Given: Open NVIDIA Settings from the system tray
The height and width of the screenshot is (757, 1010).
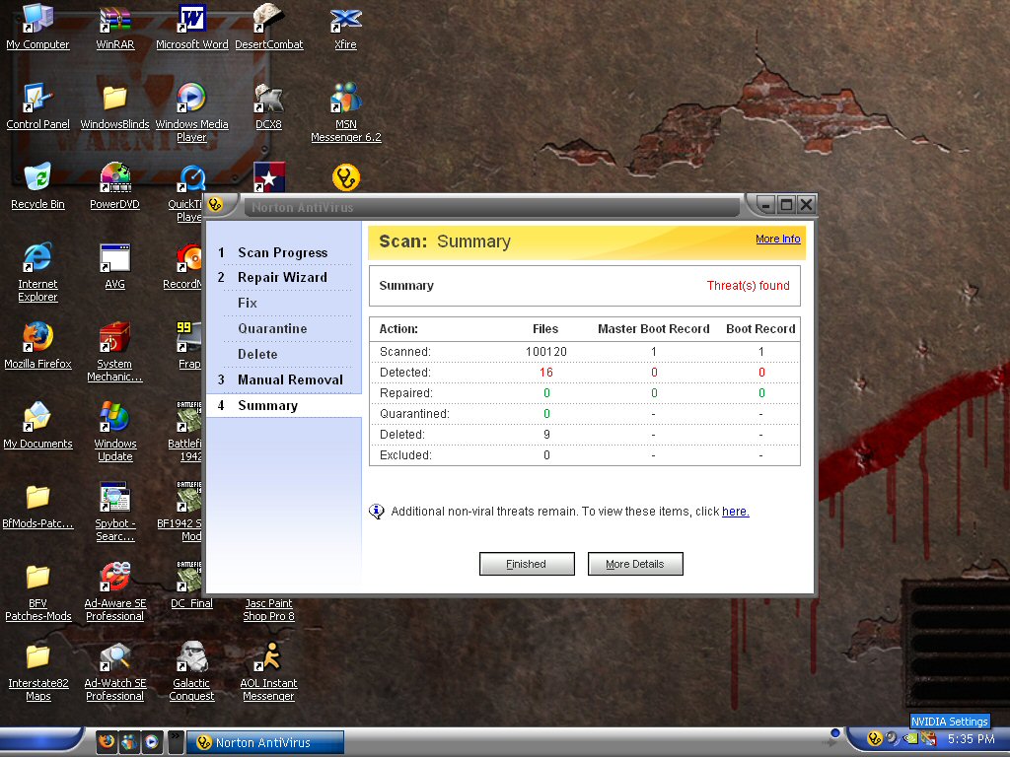Looking at the screenshot, I should click(x=910, y=738).
